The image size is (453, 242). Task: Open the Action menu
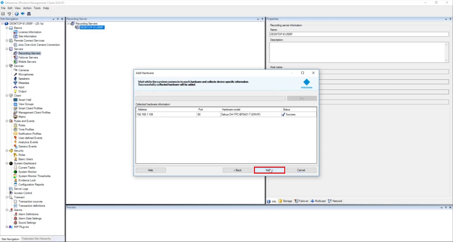tap(27, 8)
